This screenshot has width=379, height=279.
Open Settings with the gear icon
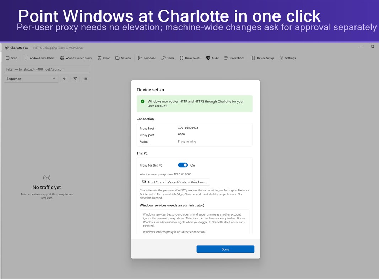(x=287, y=58)
